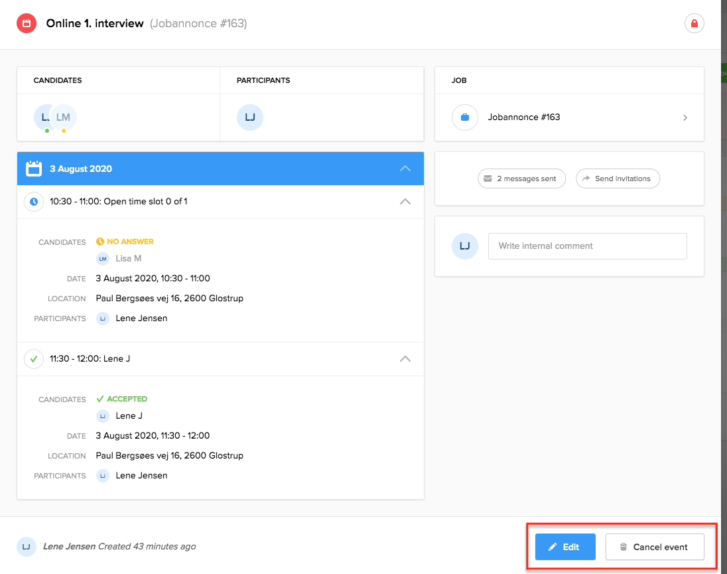The width and height of the screenshot is (727, 574).
Task: Collapse the 11:30 - 12:00 Lene J slot
Action: click(405, 358)
